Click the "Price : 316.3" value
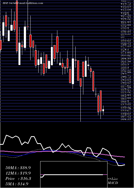The width and height of the screenshot is (134, 188). tap(18, 179)
